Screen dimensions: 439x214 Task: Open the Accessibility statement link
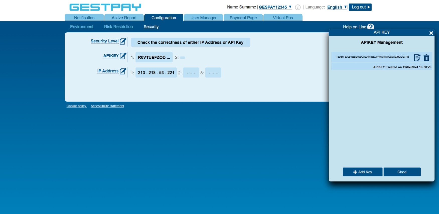tap(107, 106)
